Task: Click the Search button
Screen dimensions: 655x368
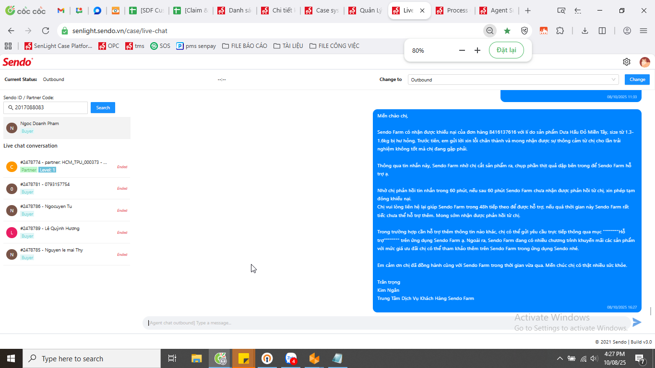Action: (x=103, y=108)
